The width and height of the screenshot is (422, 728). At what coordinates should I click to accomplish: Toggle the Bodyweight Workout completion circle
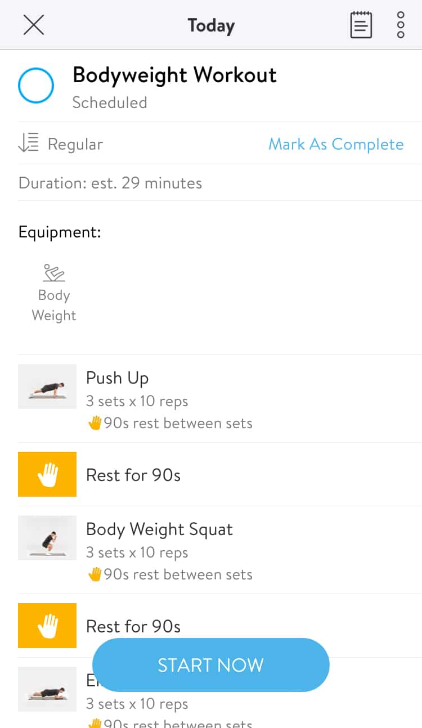click(36, 86)
